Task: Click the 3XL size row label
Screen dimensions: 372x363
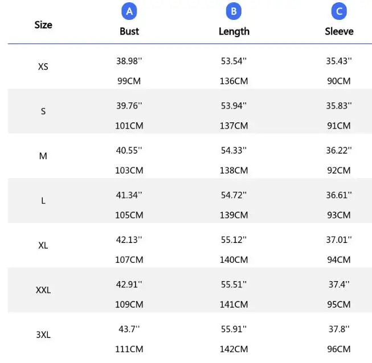Action: (43, 335)
